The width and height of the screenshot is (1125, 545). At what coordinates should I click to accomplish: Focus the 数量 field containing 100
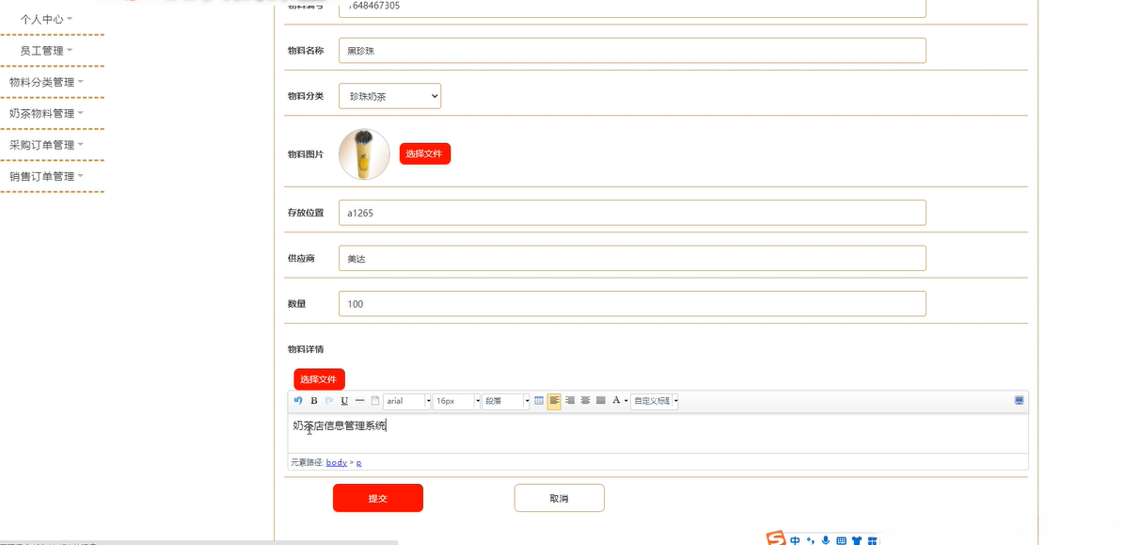point(632,304)
